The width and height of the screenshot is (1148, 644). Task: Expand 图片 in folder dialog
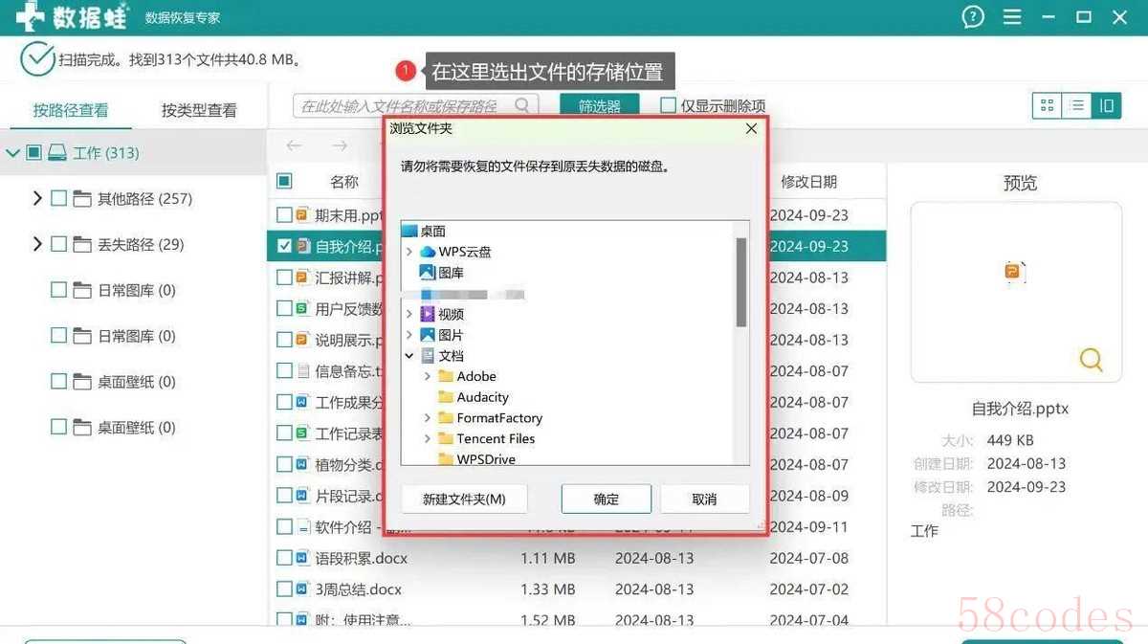tap(409, 335)
